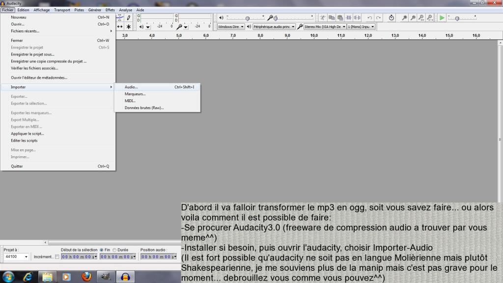The width and height of the screenshot is (503, 283).
Task: Open input meter options dropdown arrow
Action: 186,27
